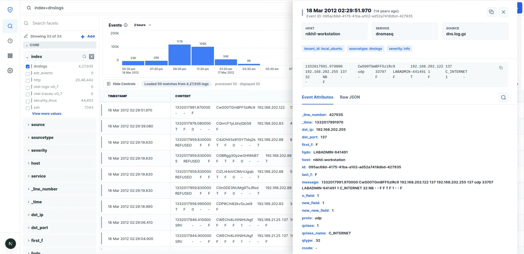Expand the host facet
This screenshot has width=524, height=254.
pos(60,163)
